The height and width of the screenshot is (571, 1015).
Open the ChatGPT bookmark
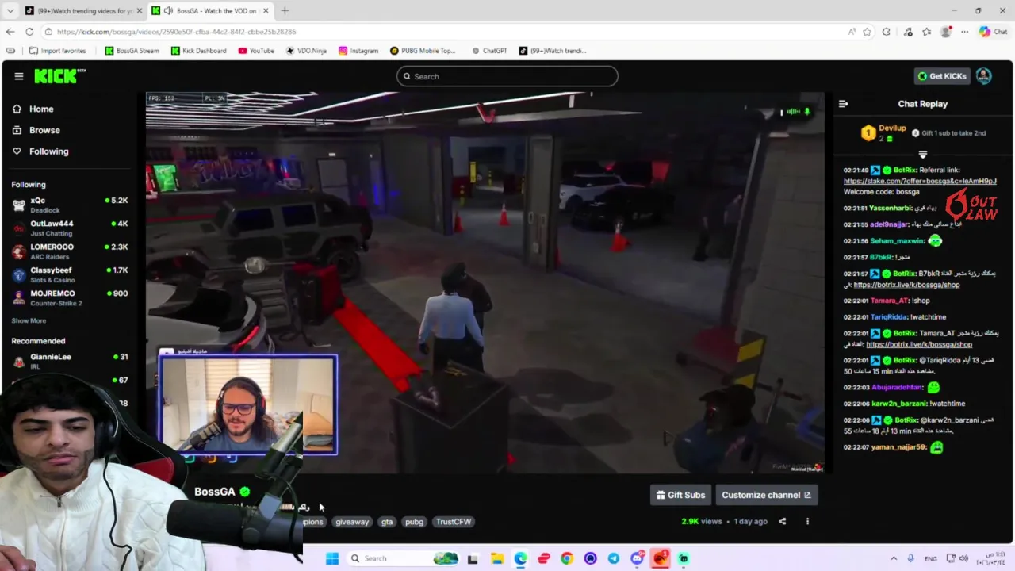488,51
